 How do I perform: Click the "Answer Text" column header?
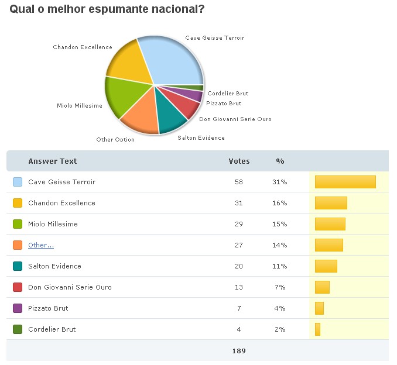53,161
